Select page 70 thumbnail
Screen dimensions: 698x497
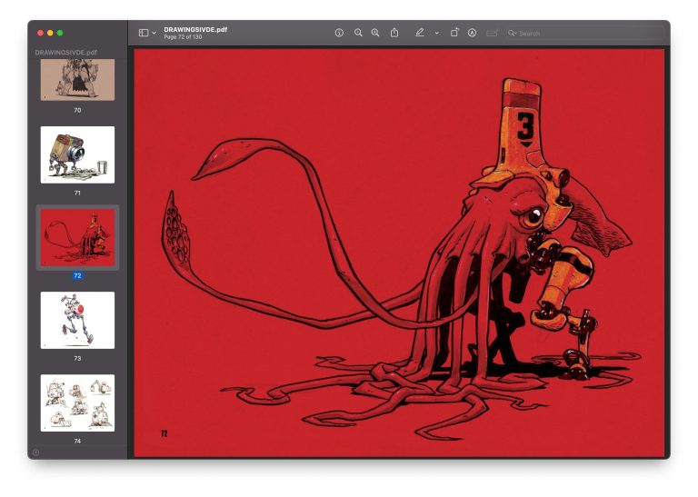(x=77, y=79)
